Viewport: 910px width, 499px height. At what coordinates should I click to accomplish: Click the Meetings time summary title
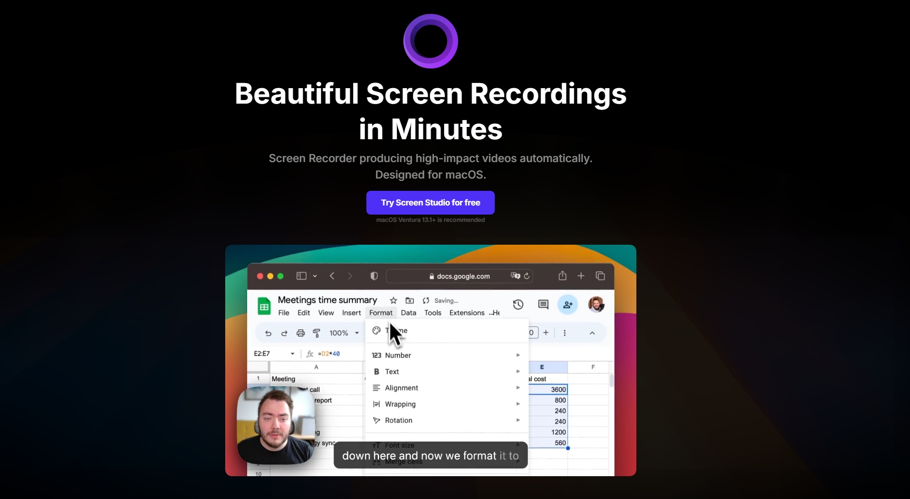pyautogui.click(x=328, y=300)
